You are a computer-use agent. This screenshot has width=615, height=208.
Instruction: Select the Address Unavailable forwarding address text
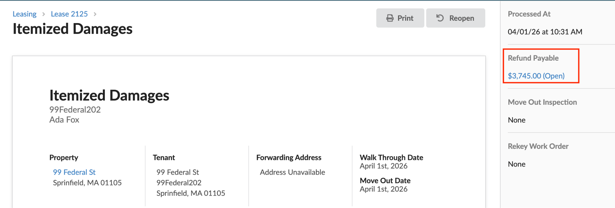tap(292, 172)
